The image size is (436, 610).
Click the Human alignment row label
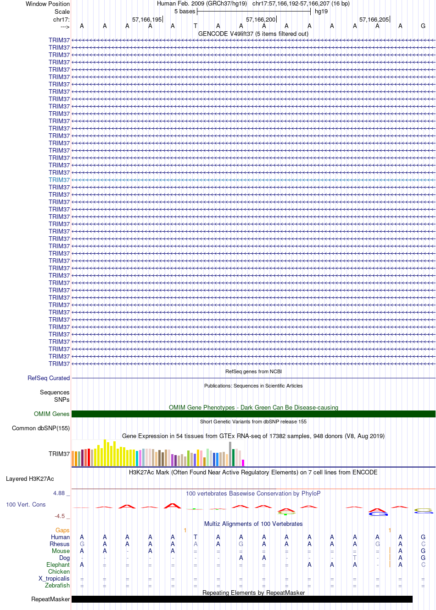(61, 537)
